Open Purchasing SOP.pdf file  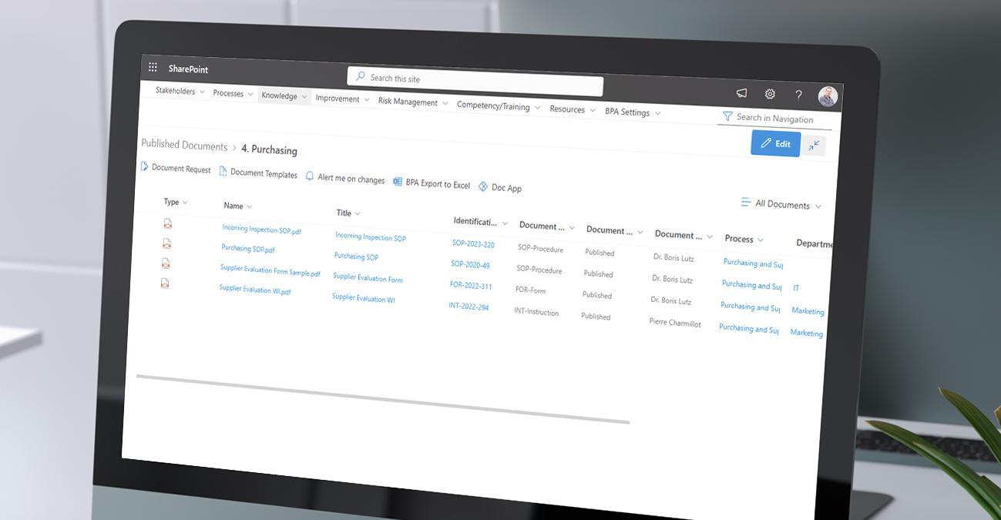[248, 249]
